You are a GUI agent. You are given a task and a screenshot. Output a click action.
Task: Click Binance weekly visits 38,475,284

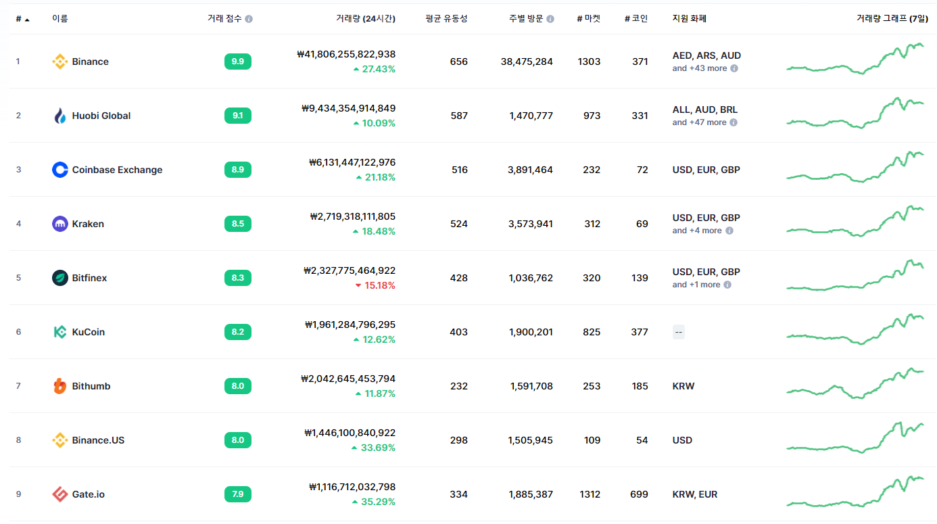527,62
